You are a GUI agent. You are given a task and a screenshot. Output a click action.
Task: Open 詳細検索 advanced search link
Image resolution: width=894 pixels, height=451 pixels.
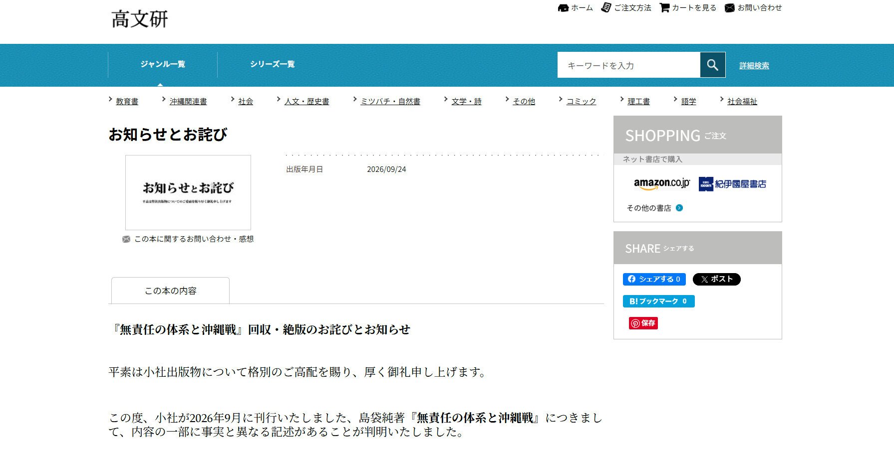754,66
